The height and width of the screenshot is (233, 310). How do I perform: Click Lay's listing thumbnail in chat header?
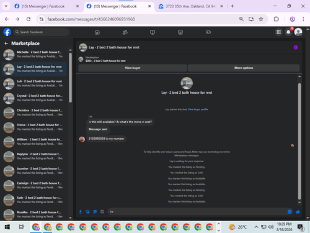pos(83,47)
